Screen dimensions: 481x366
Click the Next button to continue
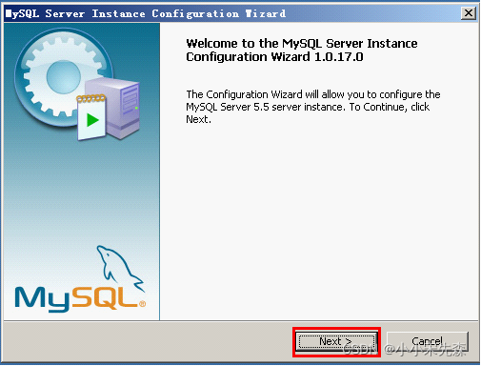[336, 342]
